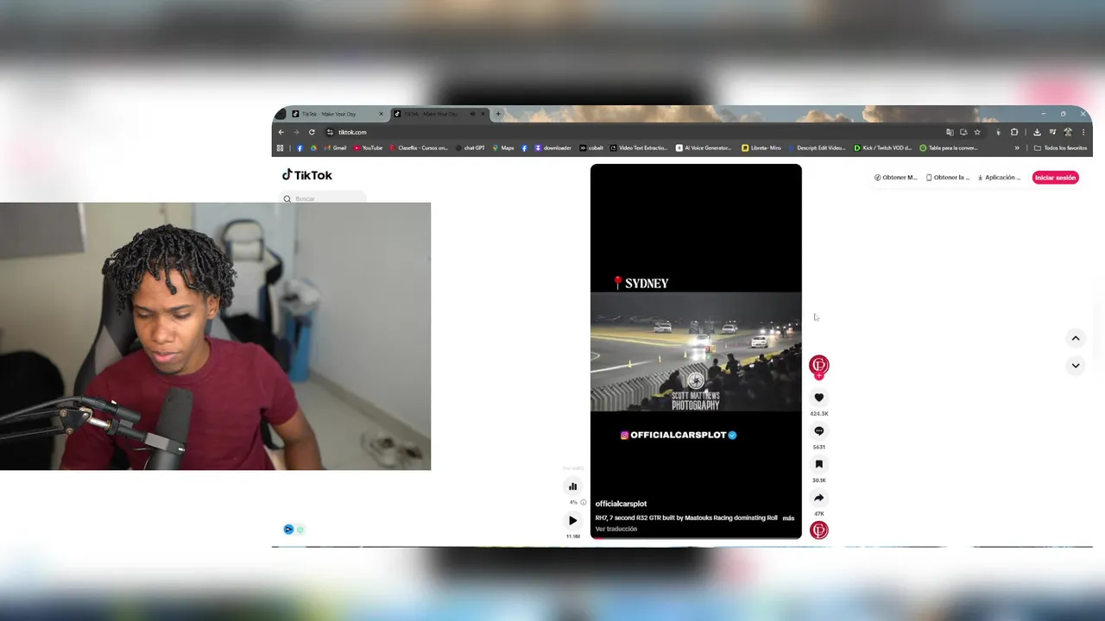Image resolution: width=1105 pixels, height=621 pixels.
Task: Go back in the browser
Action: click(281, 132)
